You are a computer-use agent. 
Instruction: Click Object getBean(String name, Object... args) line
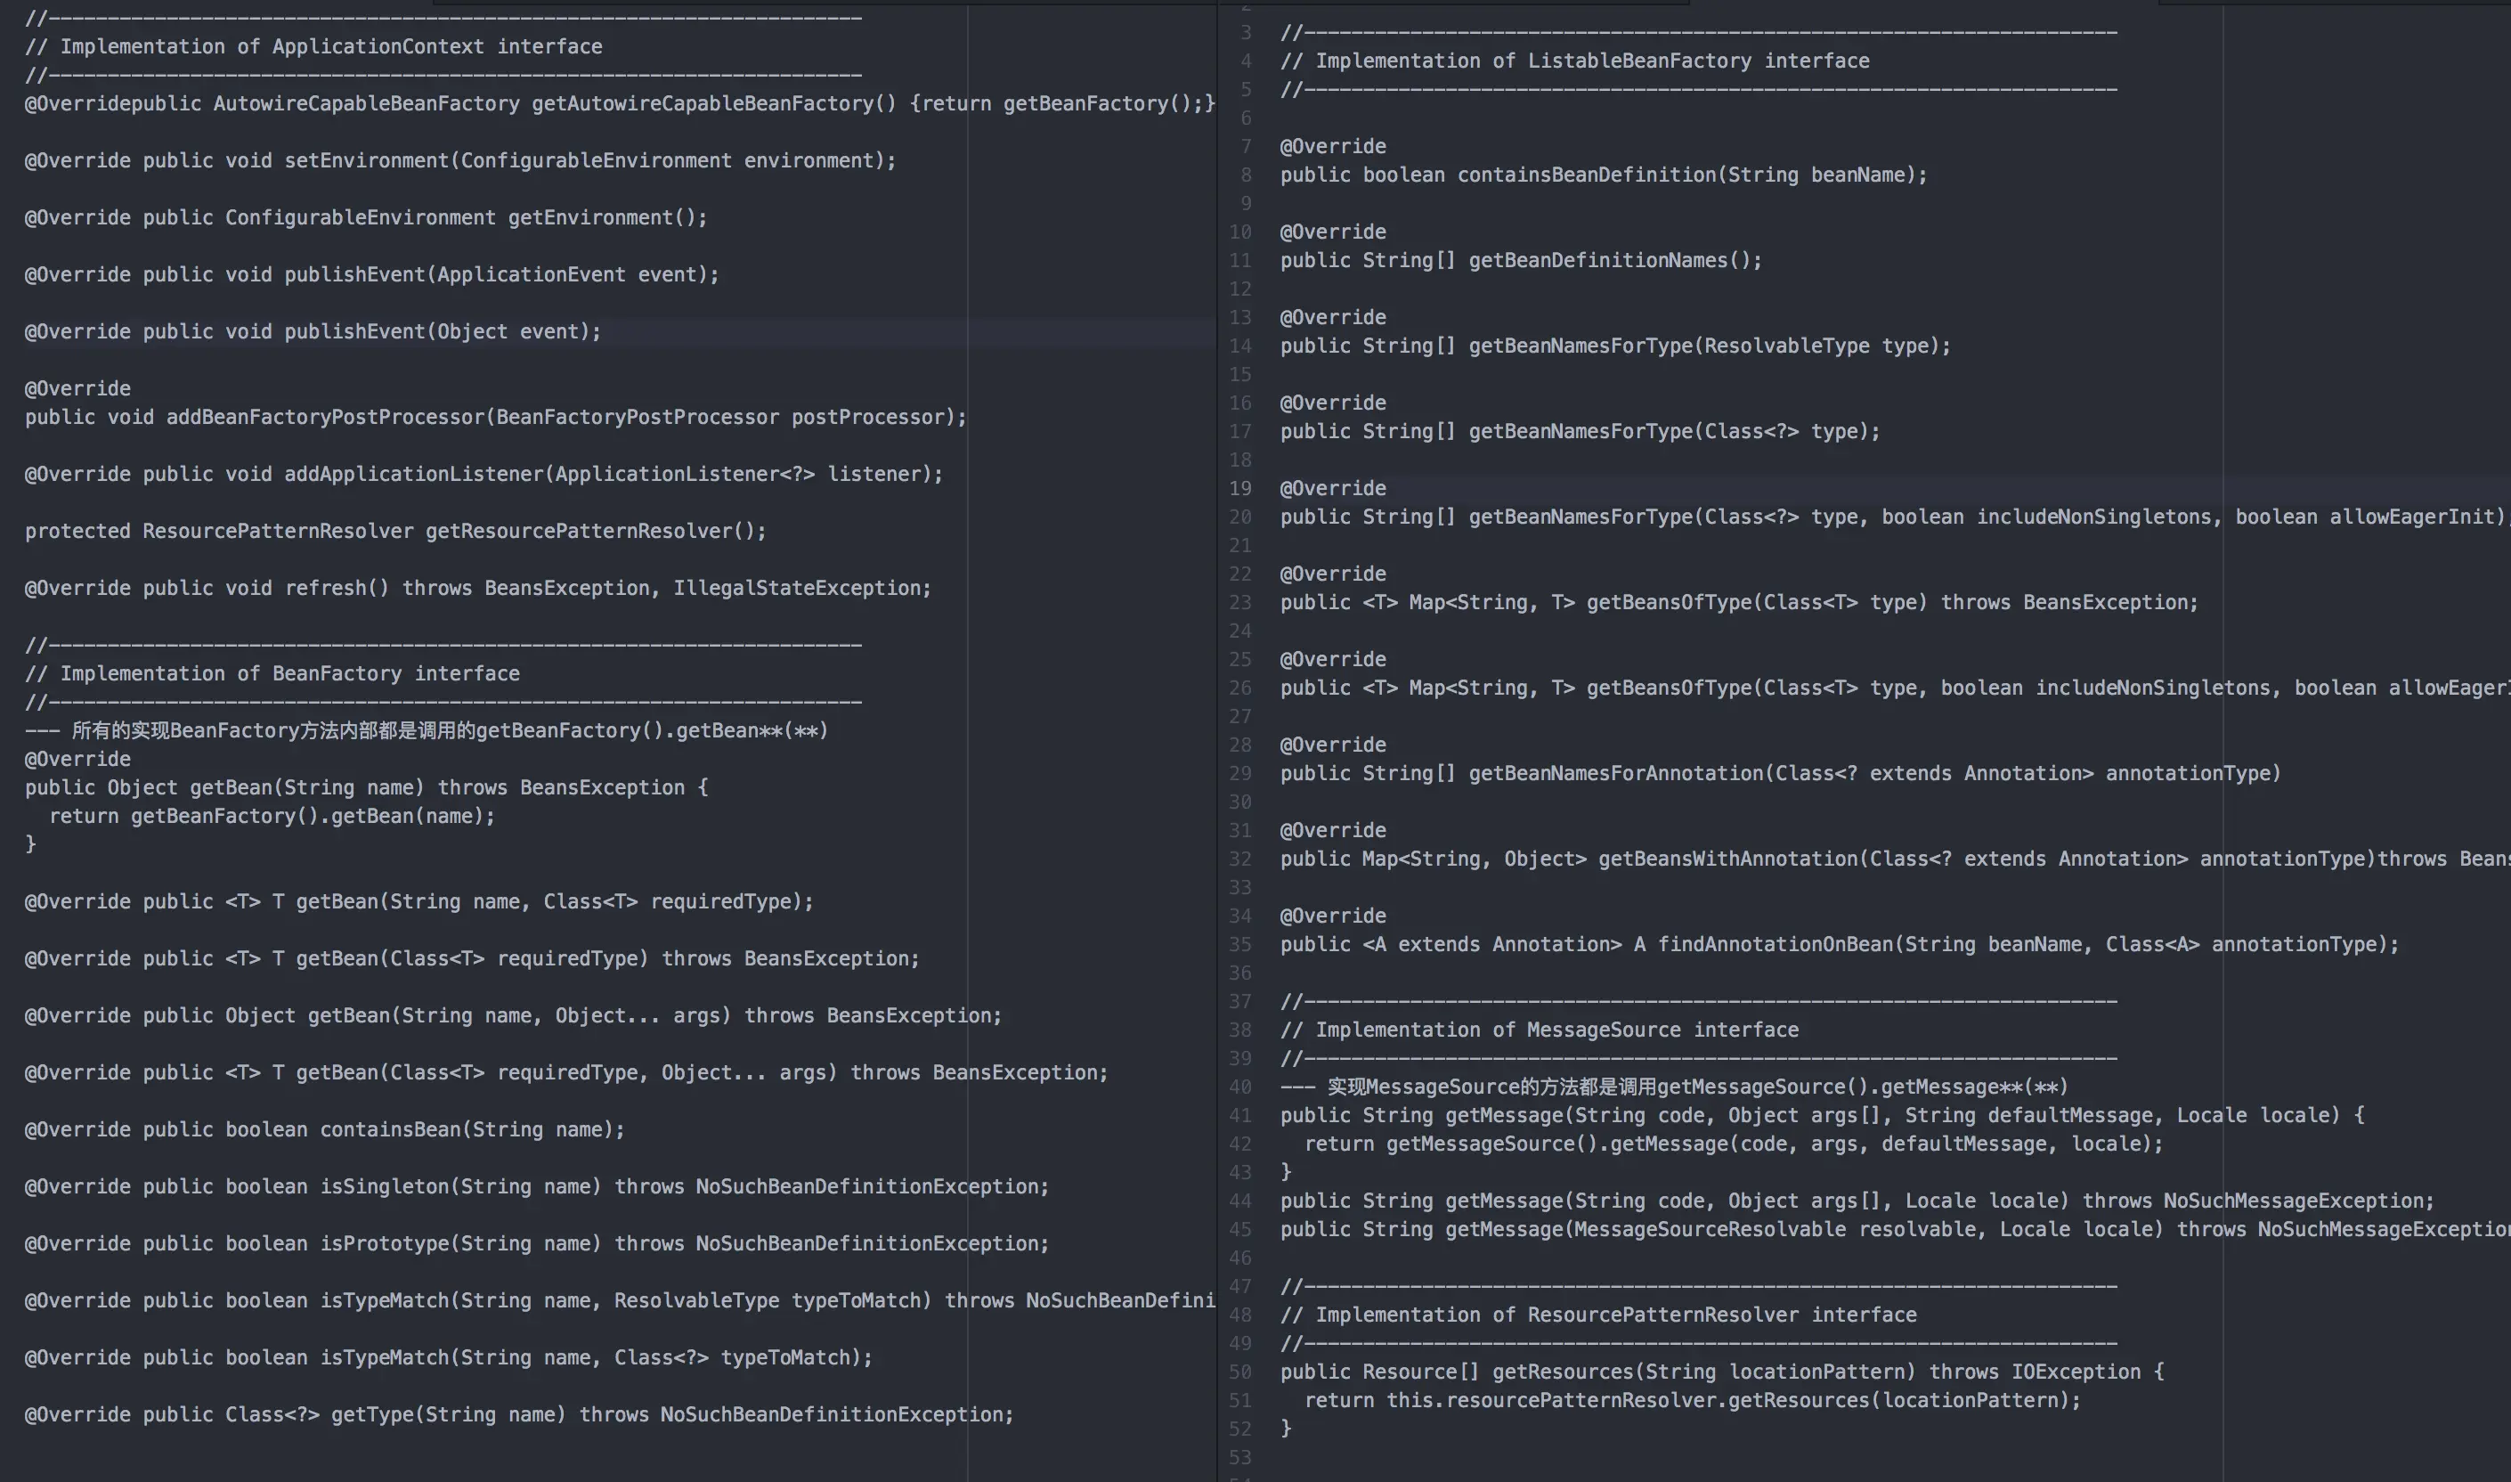pyautogui.click(x=513, y=1014)
